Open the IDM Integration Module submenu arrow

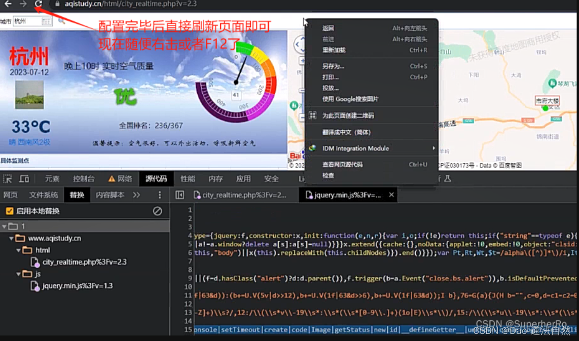[x=433, y=148]
